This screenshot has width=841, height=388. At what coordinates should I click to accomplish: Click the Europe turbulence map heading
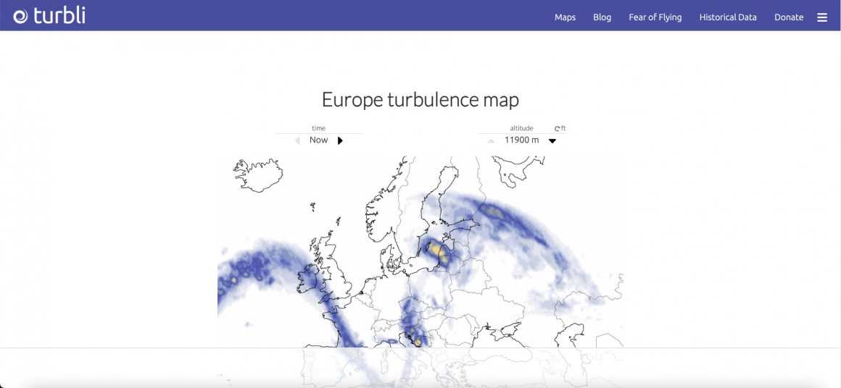click(x=420, y=99)
